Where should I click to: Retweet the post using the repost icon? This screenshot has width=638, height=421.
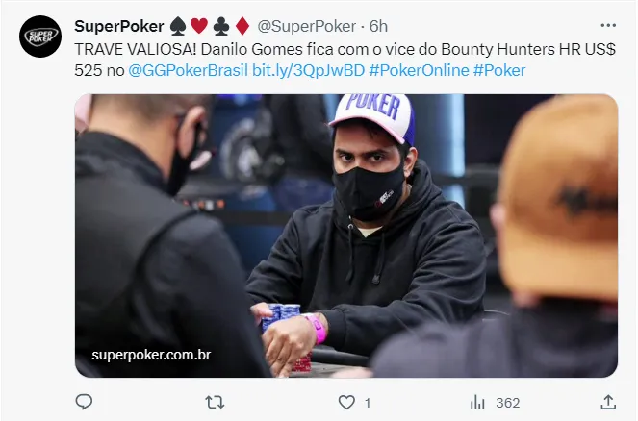coord(215,403)
